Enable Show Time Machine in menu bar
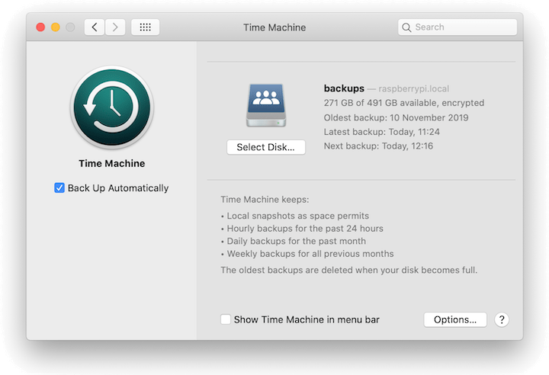The image size is (549, 375). click(226, 319)
